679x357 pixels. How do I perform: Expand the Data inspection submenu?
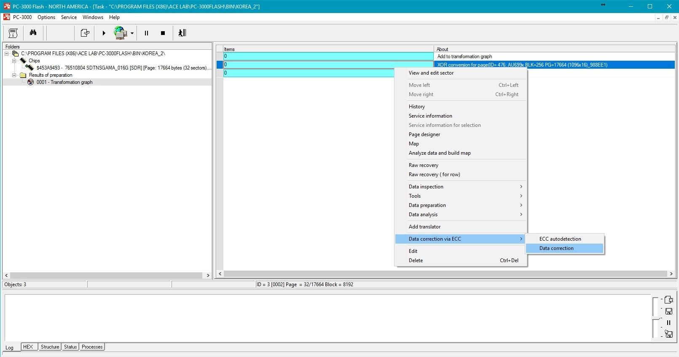[x=461, y=187]
